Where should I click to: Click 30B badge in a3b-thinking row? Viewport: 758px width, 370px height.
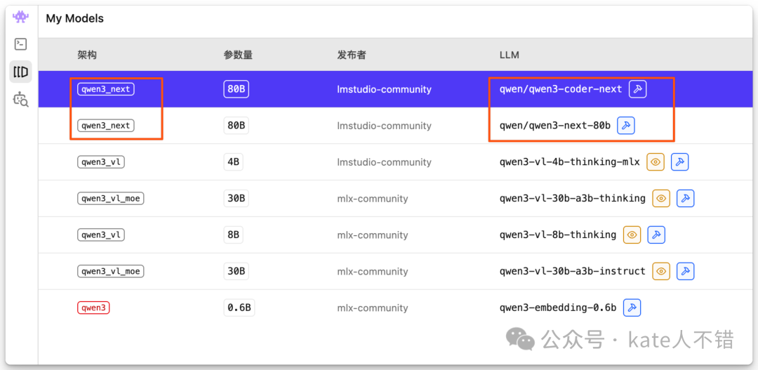coord(237,198)
